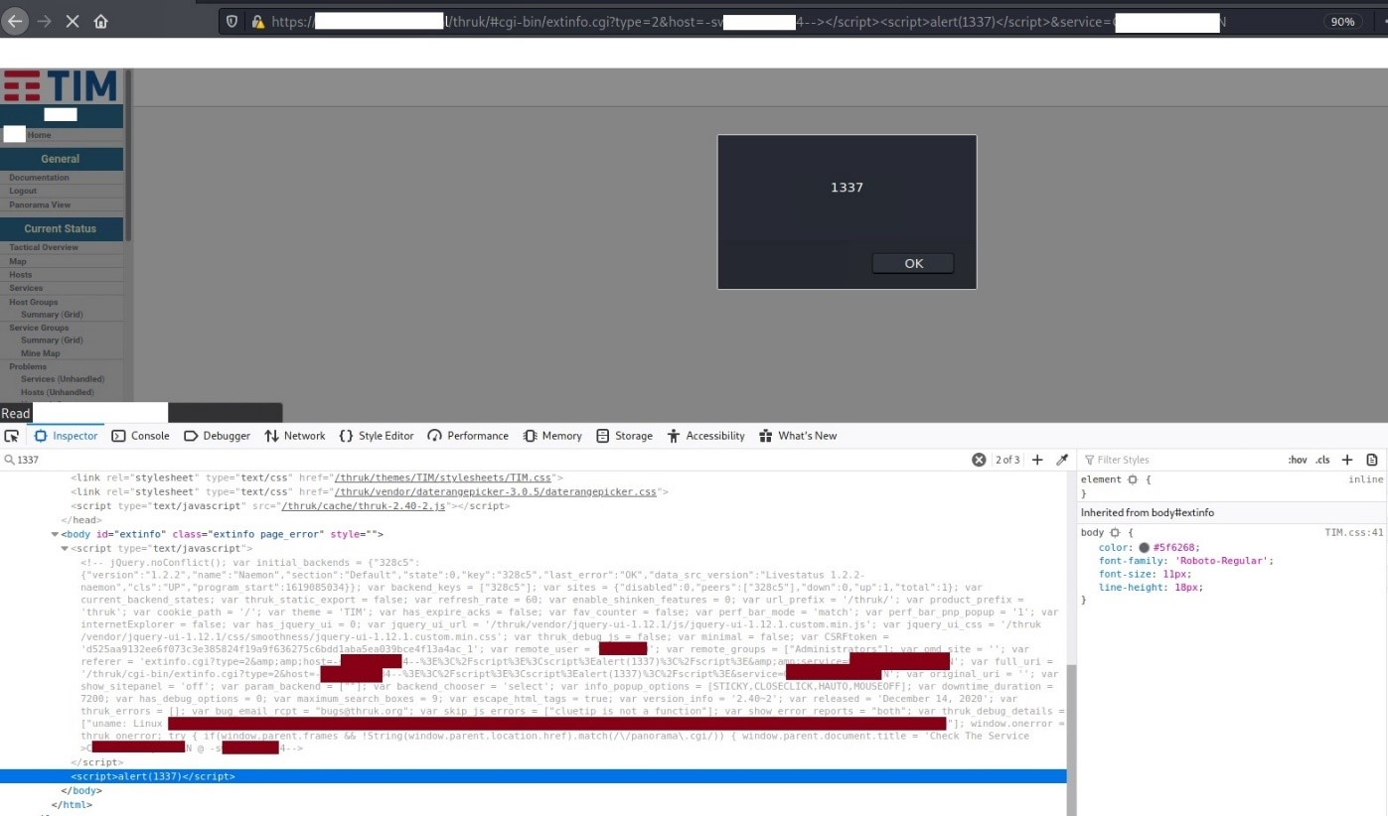1388x816 pixels.
Task: Switch to the Network tab
Action: 295,436
